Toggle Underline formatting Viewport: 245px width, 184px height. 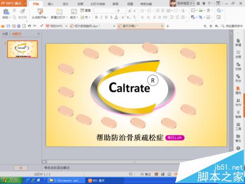click(106, 17)
